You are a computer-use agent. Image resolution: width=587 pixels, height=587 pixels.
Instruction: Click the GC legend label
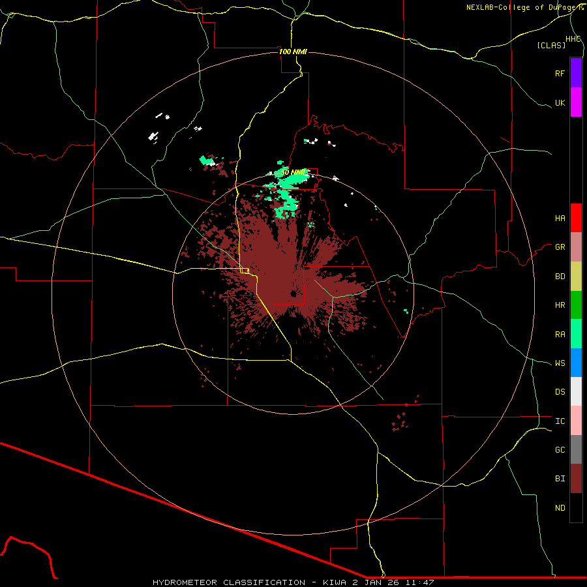(560, 450)
